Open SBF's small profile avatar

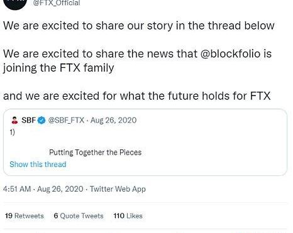(14, 121)
